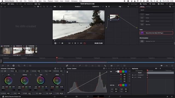Click the Gain master wheel slider
This screenshot has width=175, height=98.
coord(41,90)
